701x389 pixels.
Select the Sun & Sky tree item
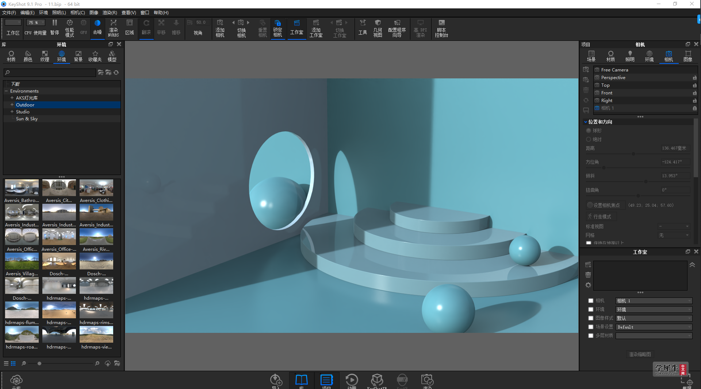coord(27,119)
